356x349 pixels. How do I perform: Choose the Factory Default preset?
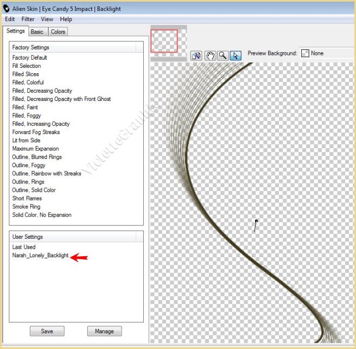[x=29, y=58]
